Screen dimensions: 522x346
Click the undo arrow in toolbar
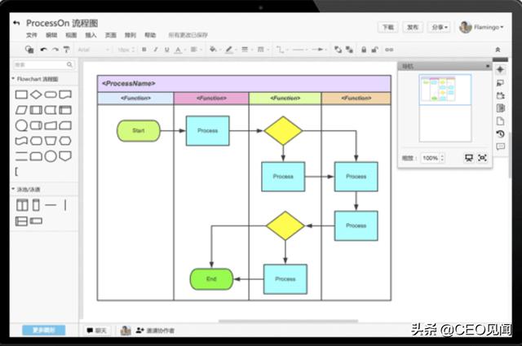click(43, 50)
